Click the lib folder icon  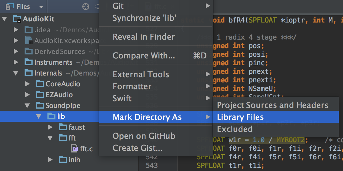[x=51, y=116]
